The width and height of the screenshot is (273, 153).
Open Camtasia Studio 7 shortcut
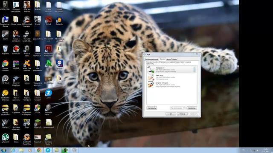[48, 139]
